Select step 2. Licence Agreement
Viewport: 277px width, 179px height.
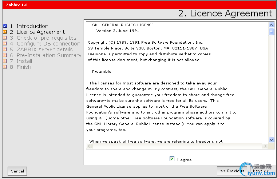click(37, 32)
